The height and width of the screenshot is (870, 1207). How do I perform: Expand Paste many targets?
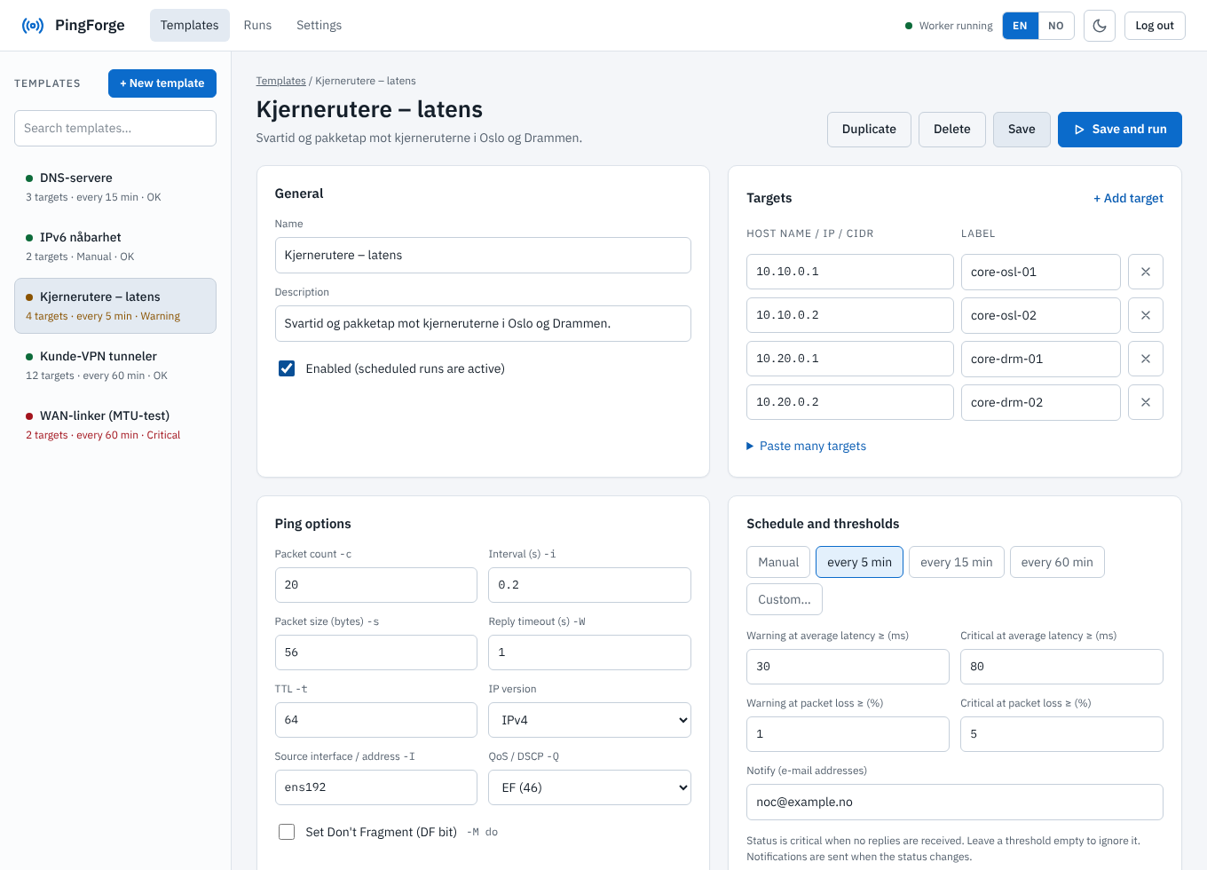[x=807, y=446]
